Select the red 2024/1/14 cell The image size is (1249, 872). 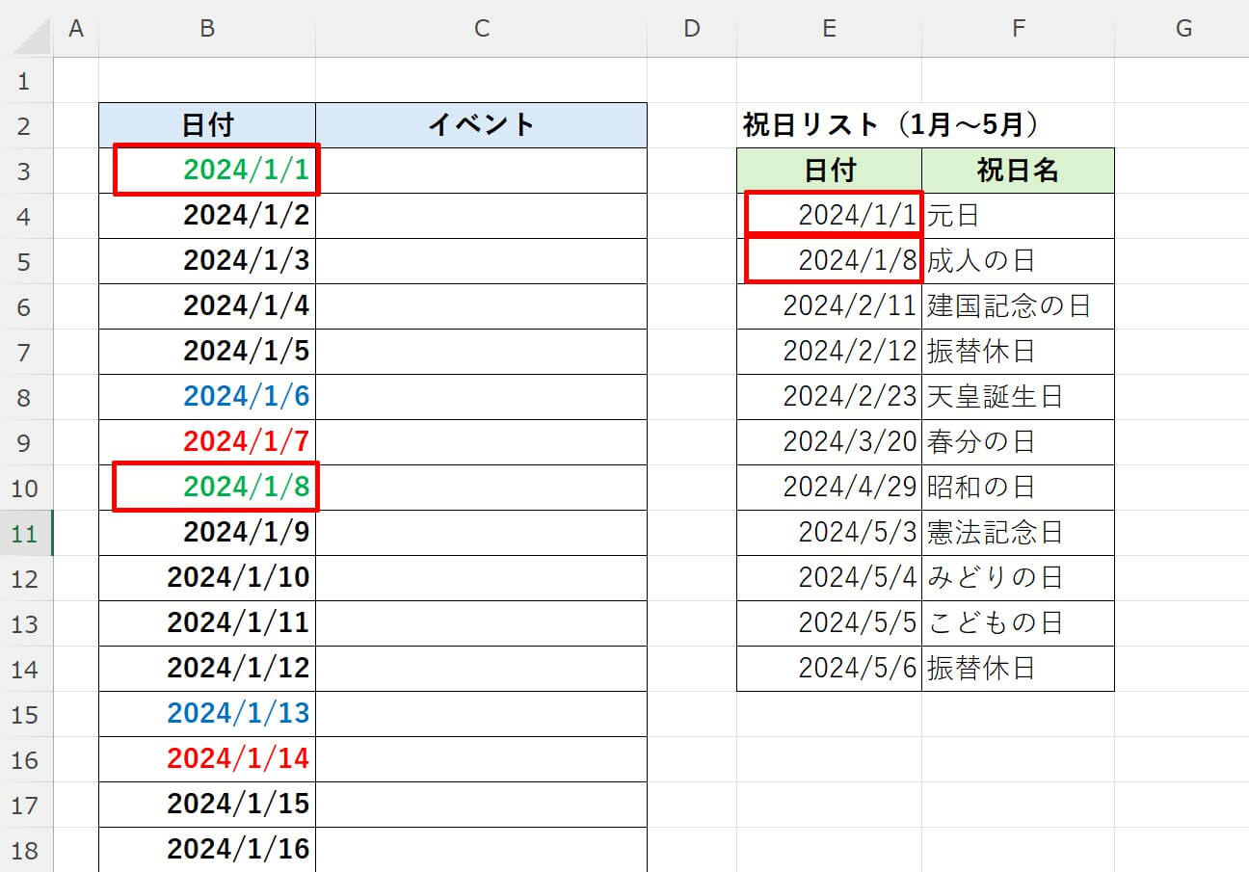pos(207,759)
